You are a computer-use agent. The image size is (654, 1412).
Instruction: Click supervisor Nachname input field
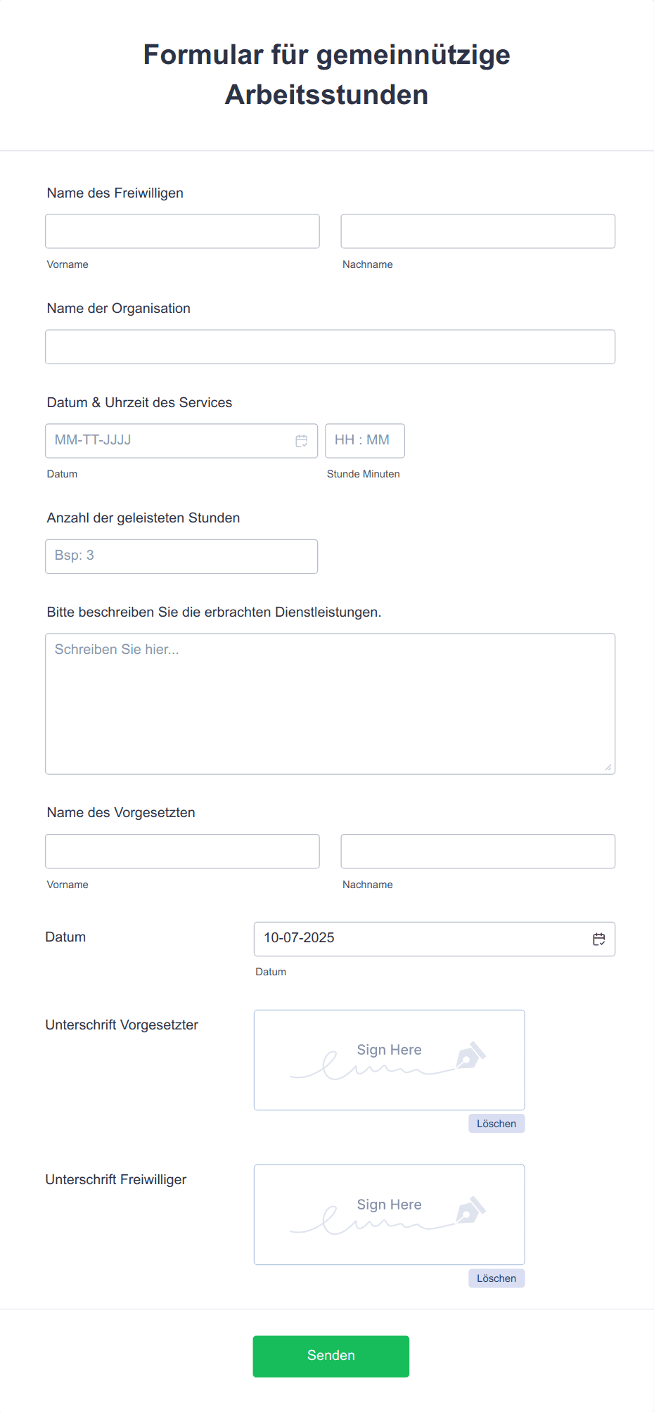click(x=478, y=852)
